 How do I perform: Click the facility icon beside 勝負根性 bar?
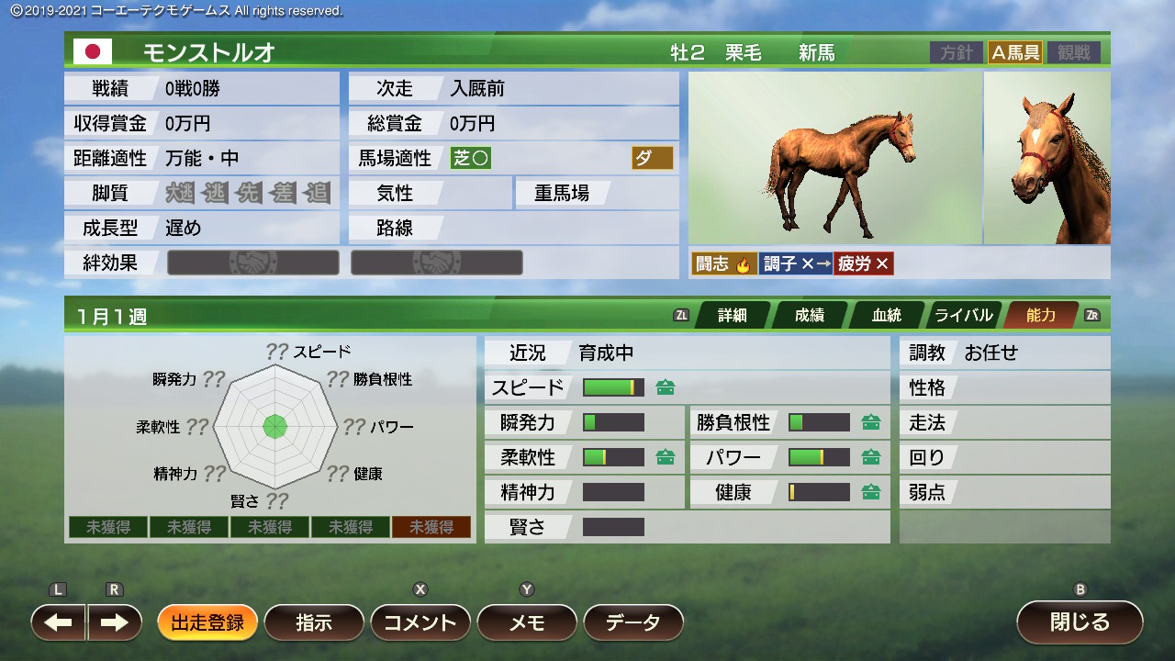871,422
